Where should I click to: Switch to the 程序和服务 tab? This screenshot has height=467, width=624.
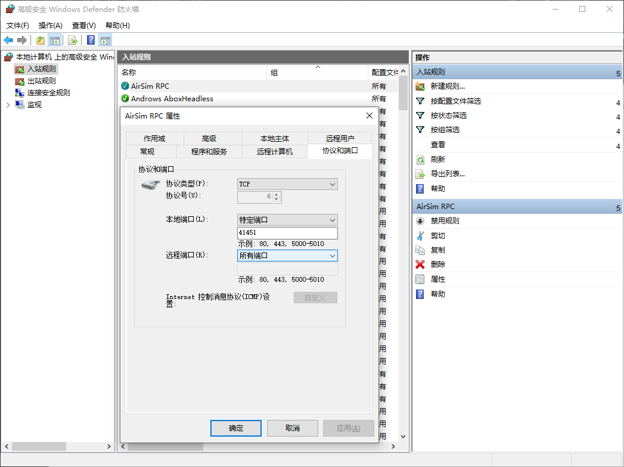pos(209,151)
